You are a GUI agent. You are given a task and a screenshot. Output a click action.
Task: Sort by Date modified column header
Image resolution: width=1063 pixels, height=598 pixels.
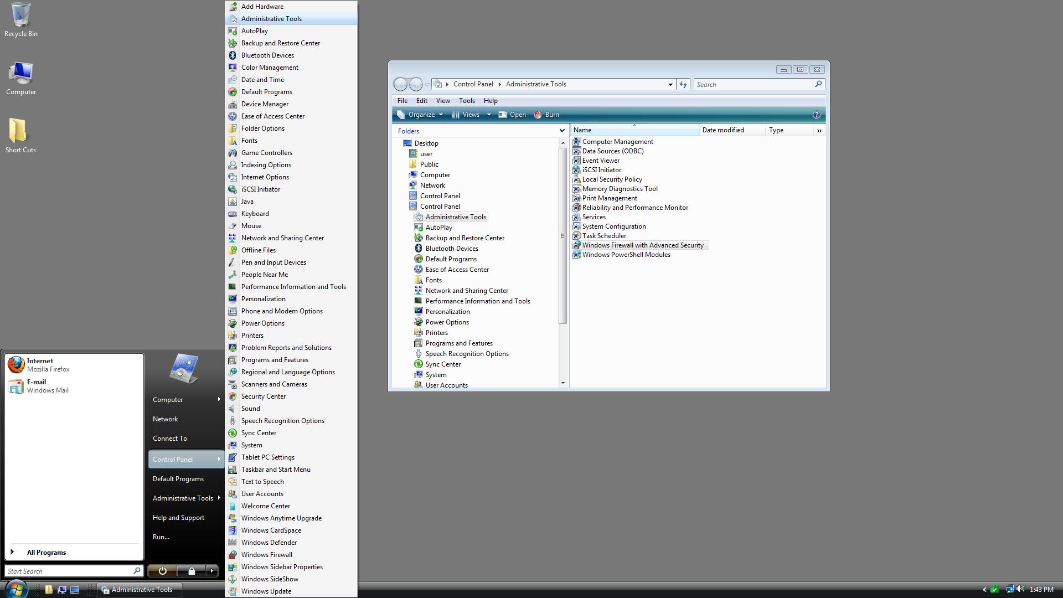tap(732, 130)
